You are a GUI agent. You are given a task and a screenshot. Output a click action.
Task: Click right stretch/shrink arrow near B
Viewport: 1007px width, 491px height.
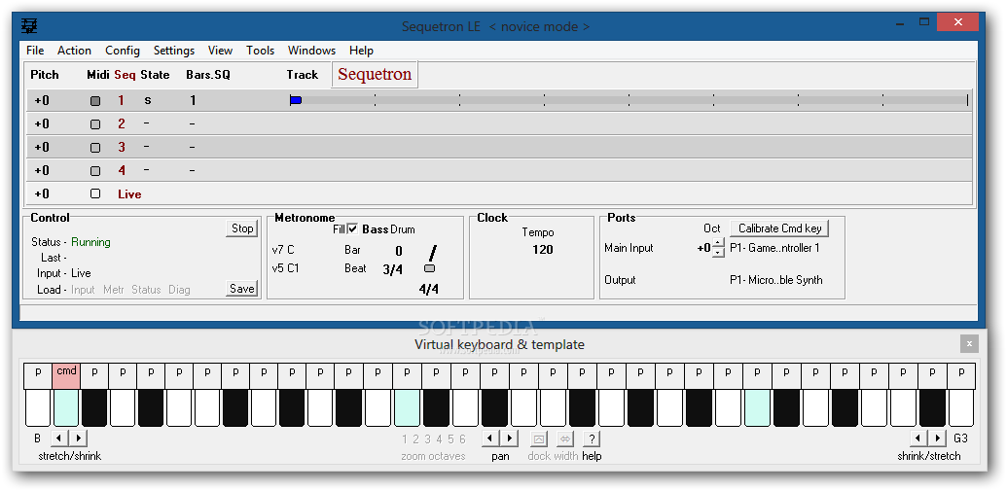click(78, 438)
